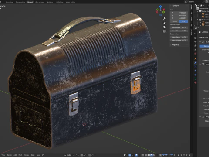Adjust Edges Data Mean Crease slider
This screenshot has width=209, height=157.
tap(179, 40)
